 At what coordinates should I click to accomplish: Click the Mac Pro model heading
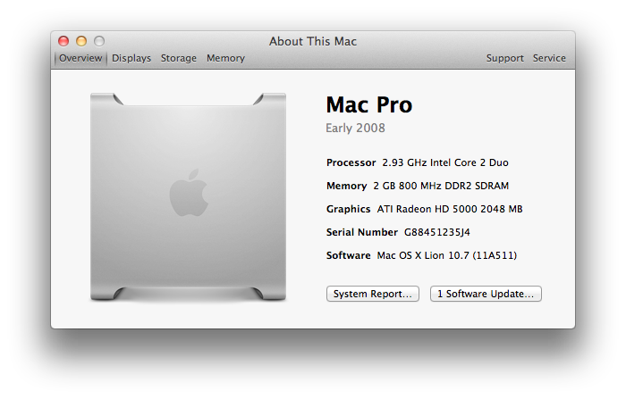[x=369, y=104]
